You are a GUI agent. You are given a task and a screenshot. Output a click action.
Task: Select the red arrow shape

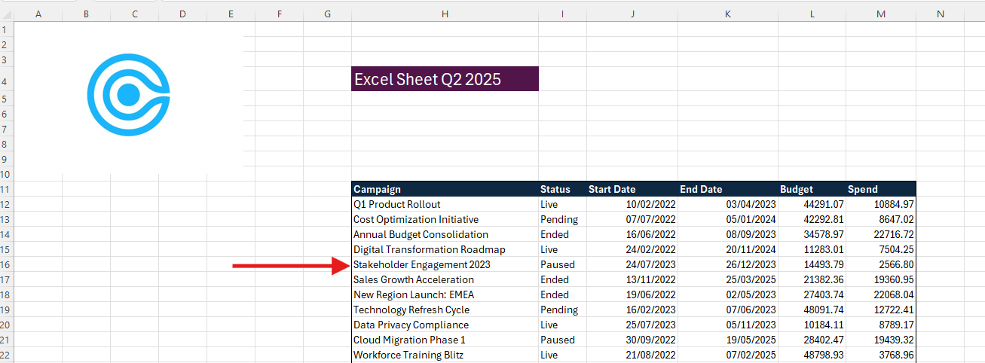click(x=286, y=265)
